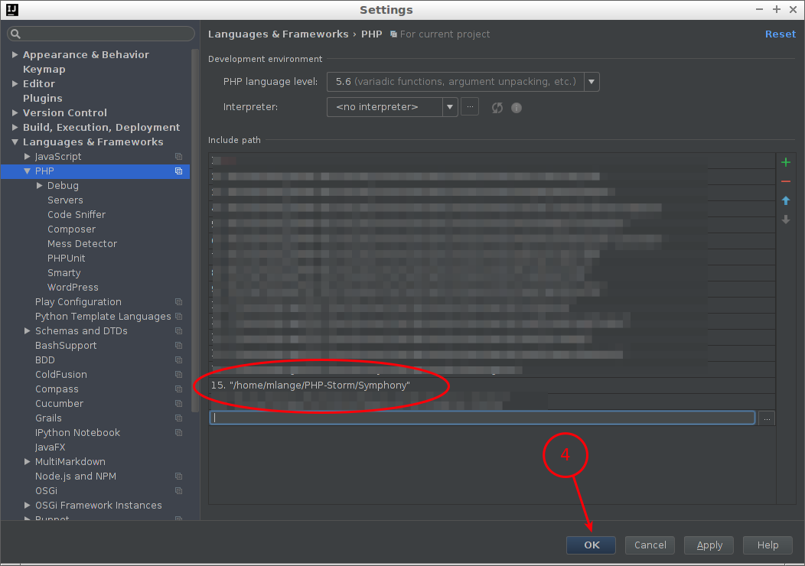Click the Help button
The image size is (805, 566).
coord(768,545)
